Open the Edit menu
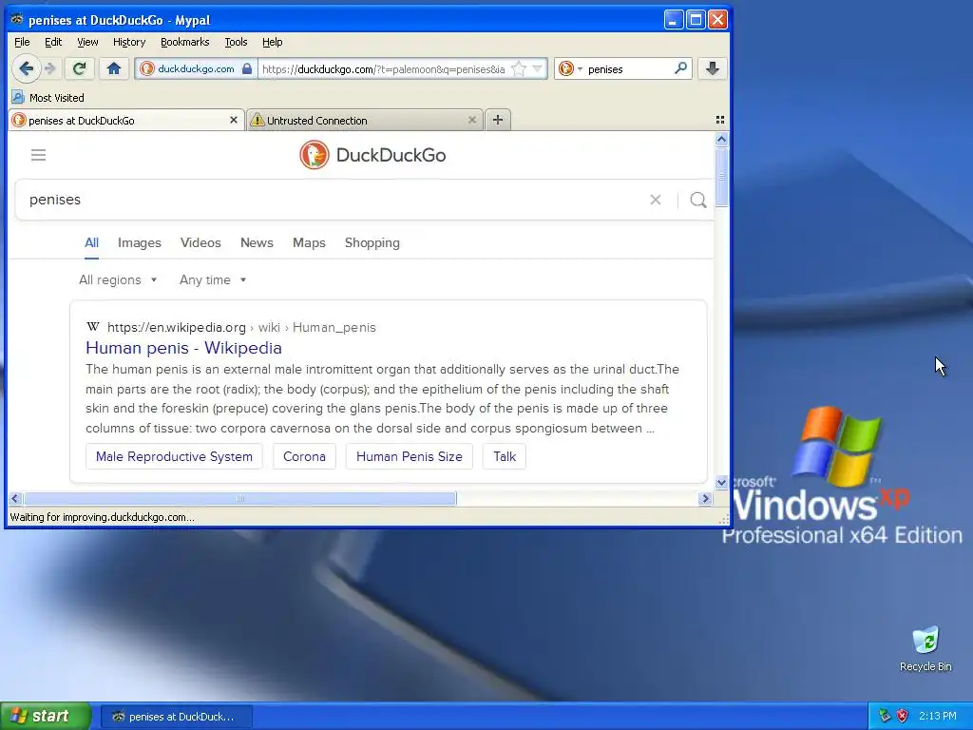This screenshot has width=973, height=730. click(53, 42)
